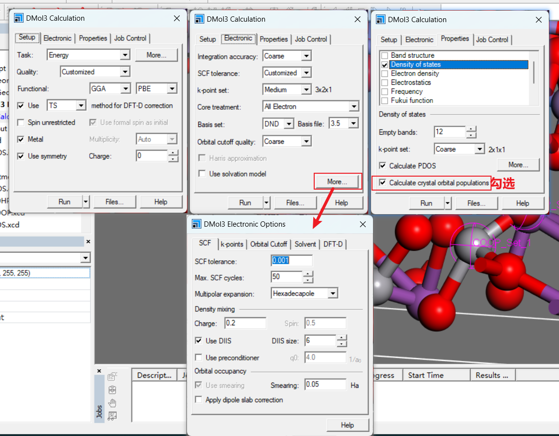Open Job Control tab in window showing Density of states
This screenshot has width=559, height=436.
click(492, 39)
